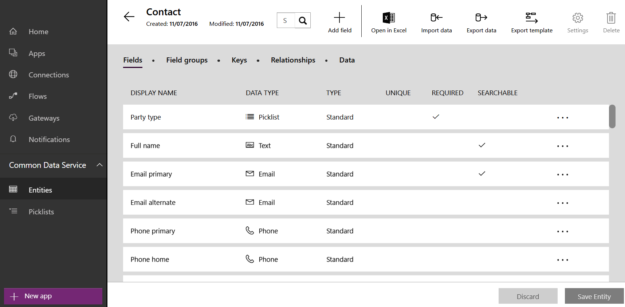Image resolution: width=625 pixels, height=307 pixels.
Task: Click the SEARCHABLE column header
Action: [x=498, y=93]
